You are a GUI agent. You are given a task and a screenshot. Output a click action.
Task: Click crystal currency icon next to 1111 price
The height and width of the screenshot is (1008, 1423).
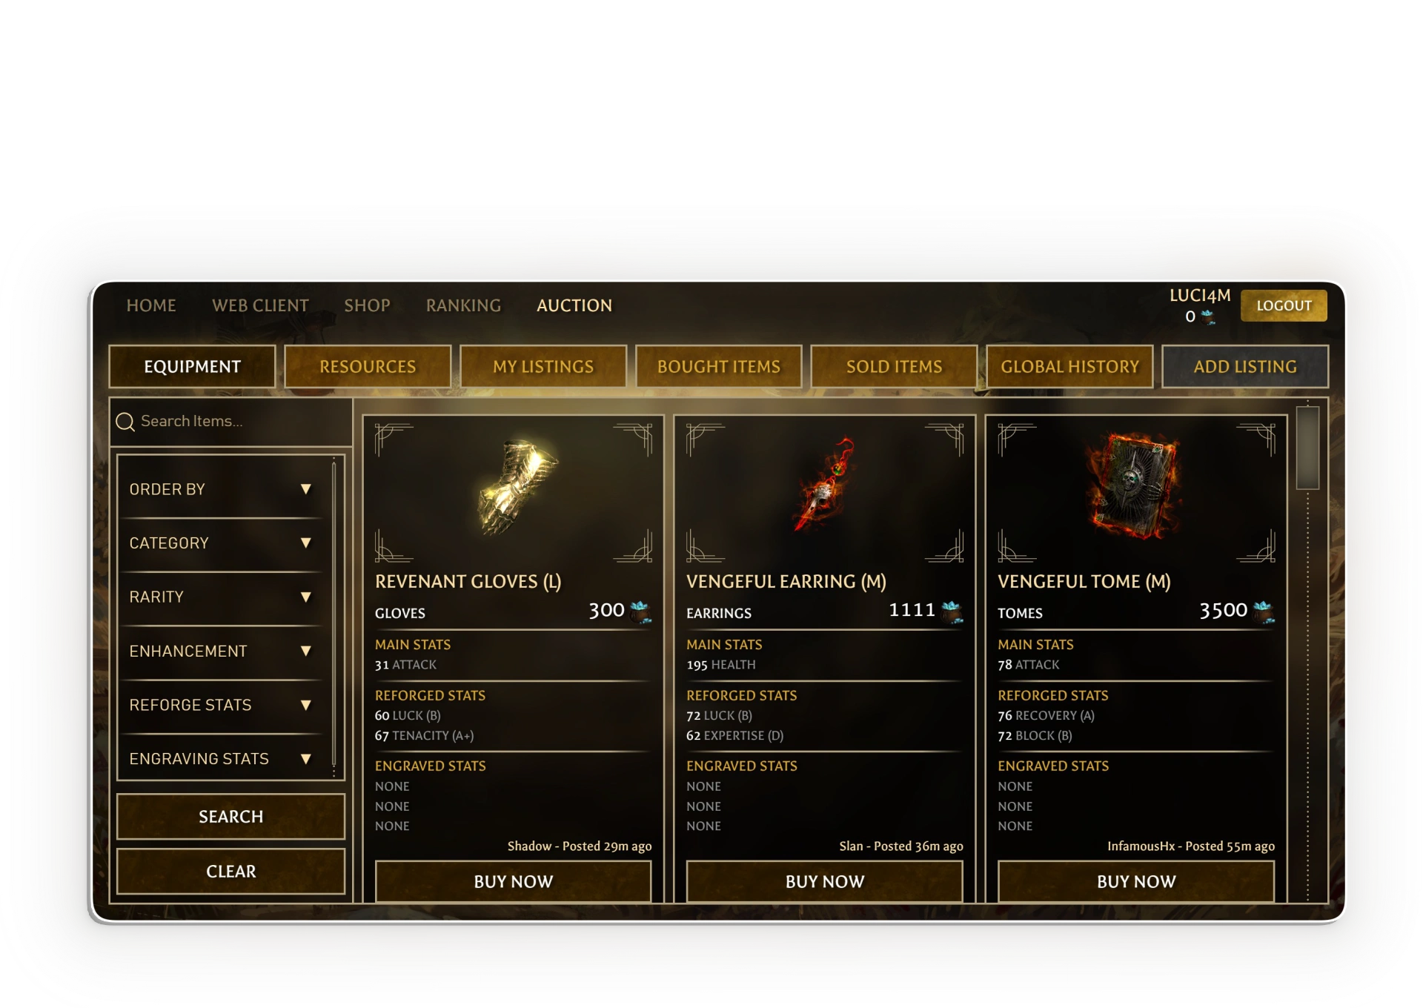(952, 612)
